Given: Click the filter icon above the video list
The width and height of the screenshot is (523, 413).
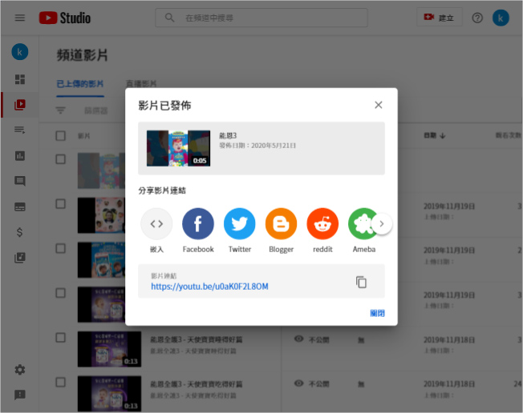Looking at the screenshot, I should click(x=60, y=110).
